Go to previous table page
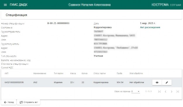 [x=165, y=92]
